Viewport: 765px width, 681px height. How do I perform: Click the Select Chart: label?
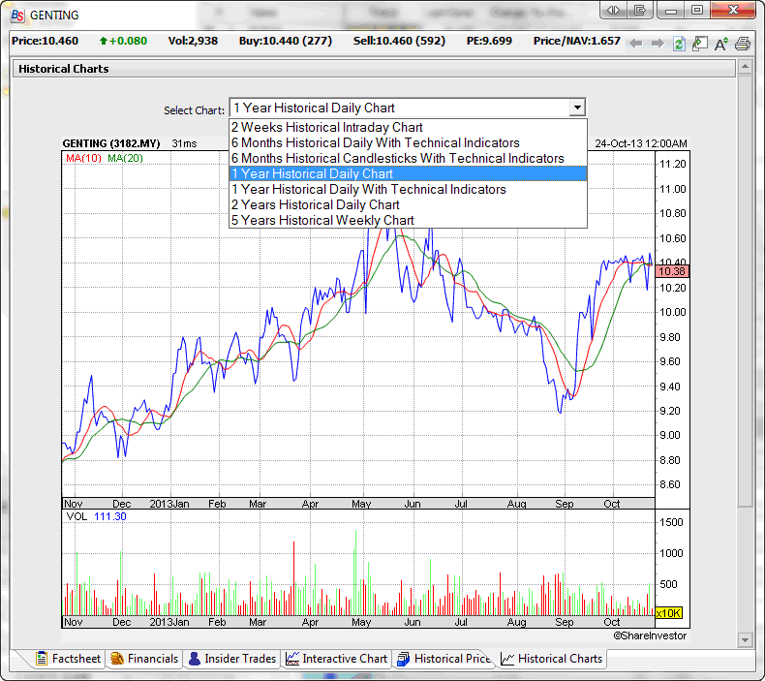pos(195,110)
